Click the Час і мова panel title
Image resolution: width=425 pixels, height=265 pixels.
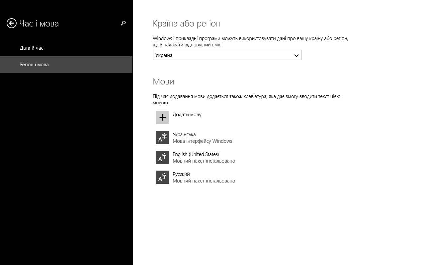tap(39, 24)
